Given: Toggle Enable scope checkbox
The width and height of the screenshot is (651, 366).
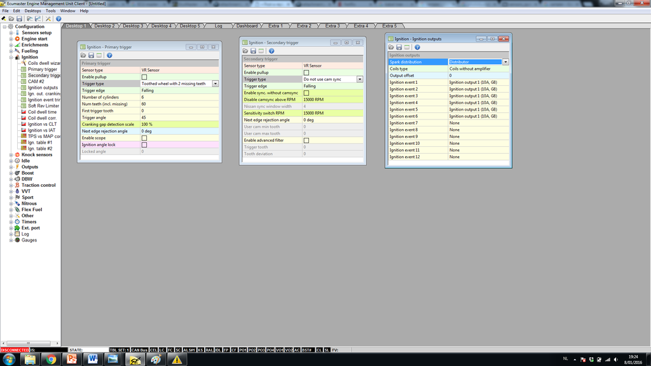Looking at the screenshot, I should [x=144, y=138].
